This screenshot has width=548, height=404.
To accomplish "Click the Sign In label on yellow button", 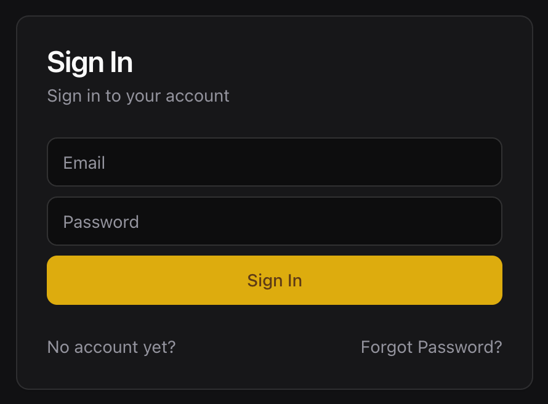I will click(x=275, y=281).
